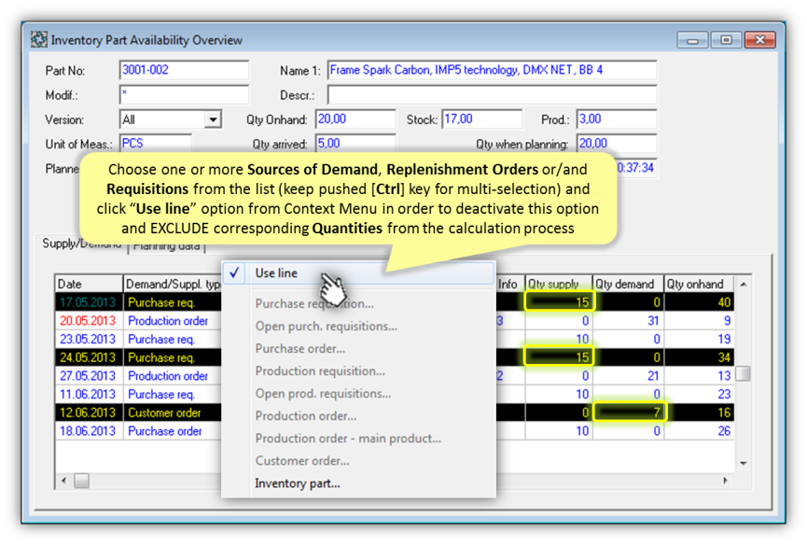
Task: Click the vertical scrollbar up arrow
Action: click(744, 284)
